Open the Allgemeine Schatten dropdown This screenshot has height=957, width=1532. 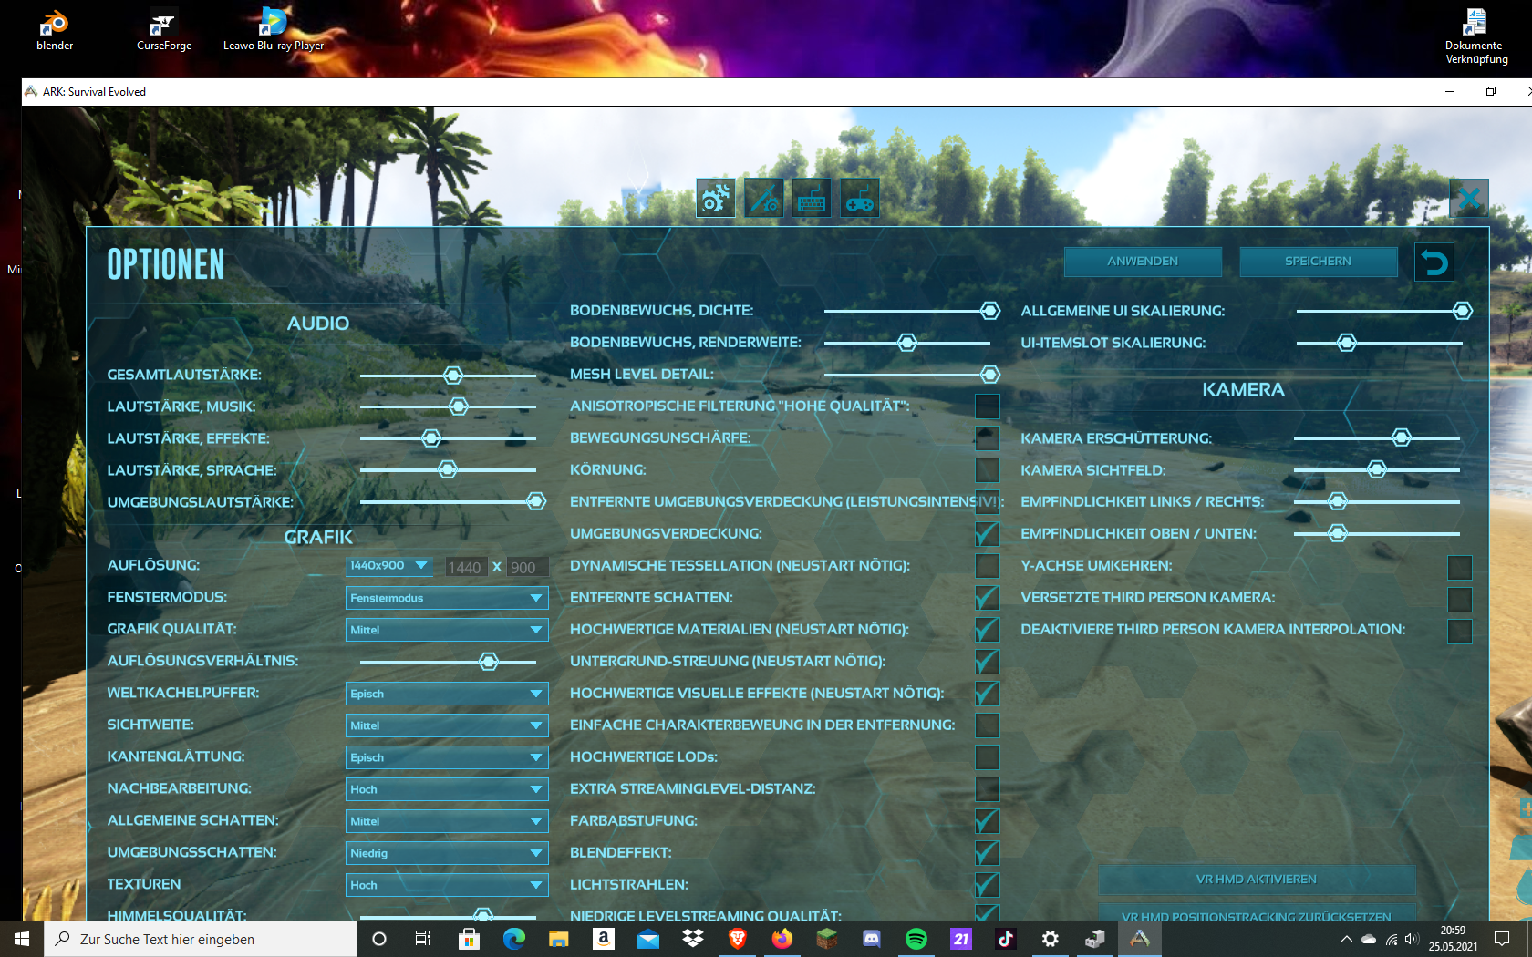[447, 821]
